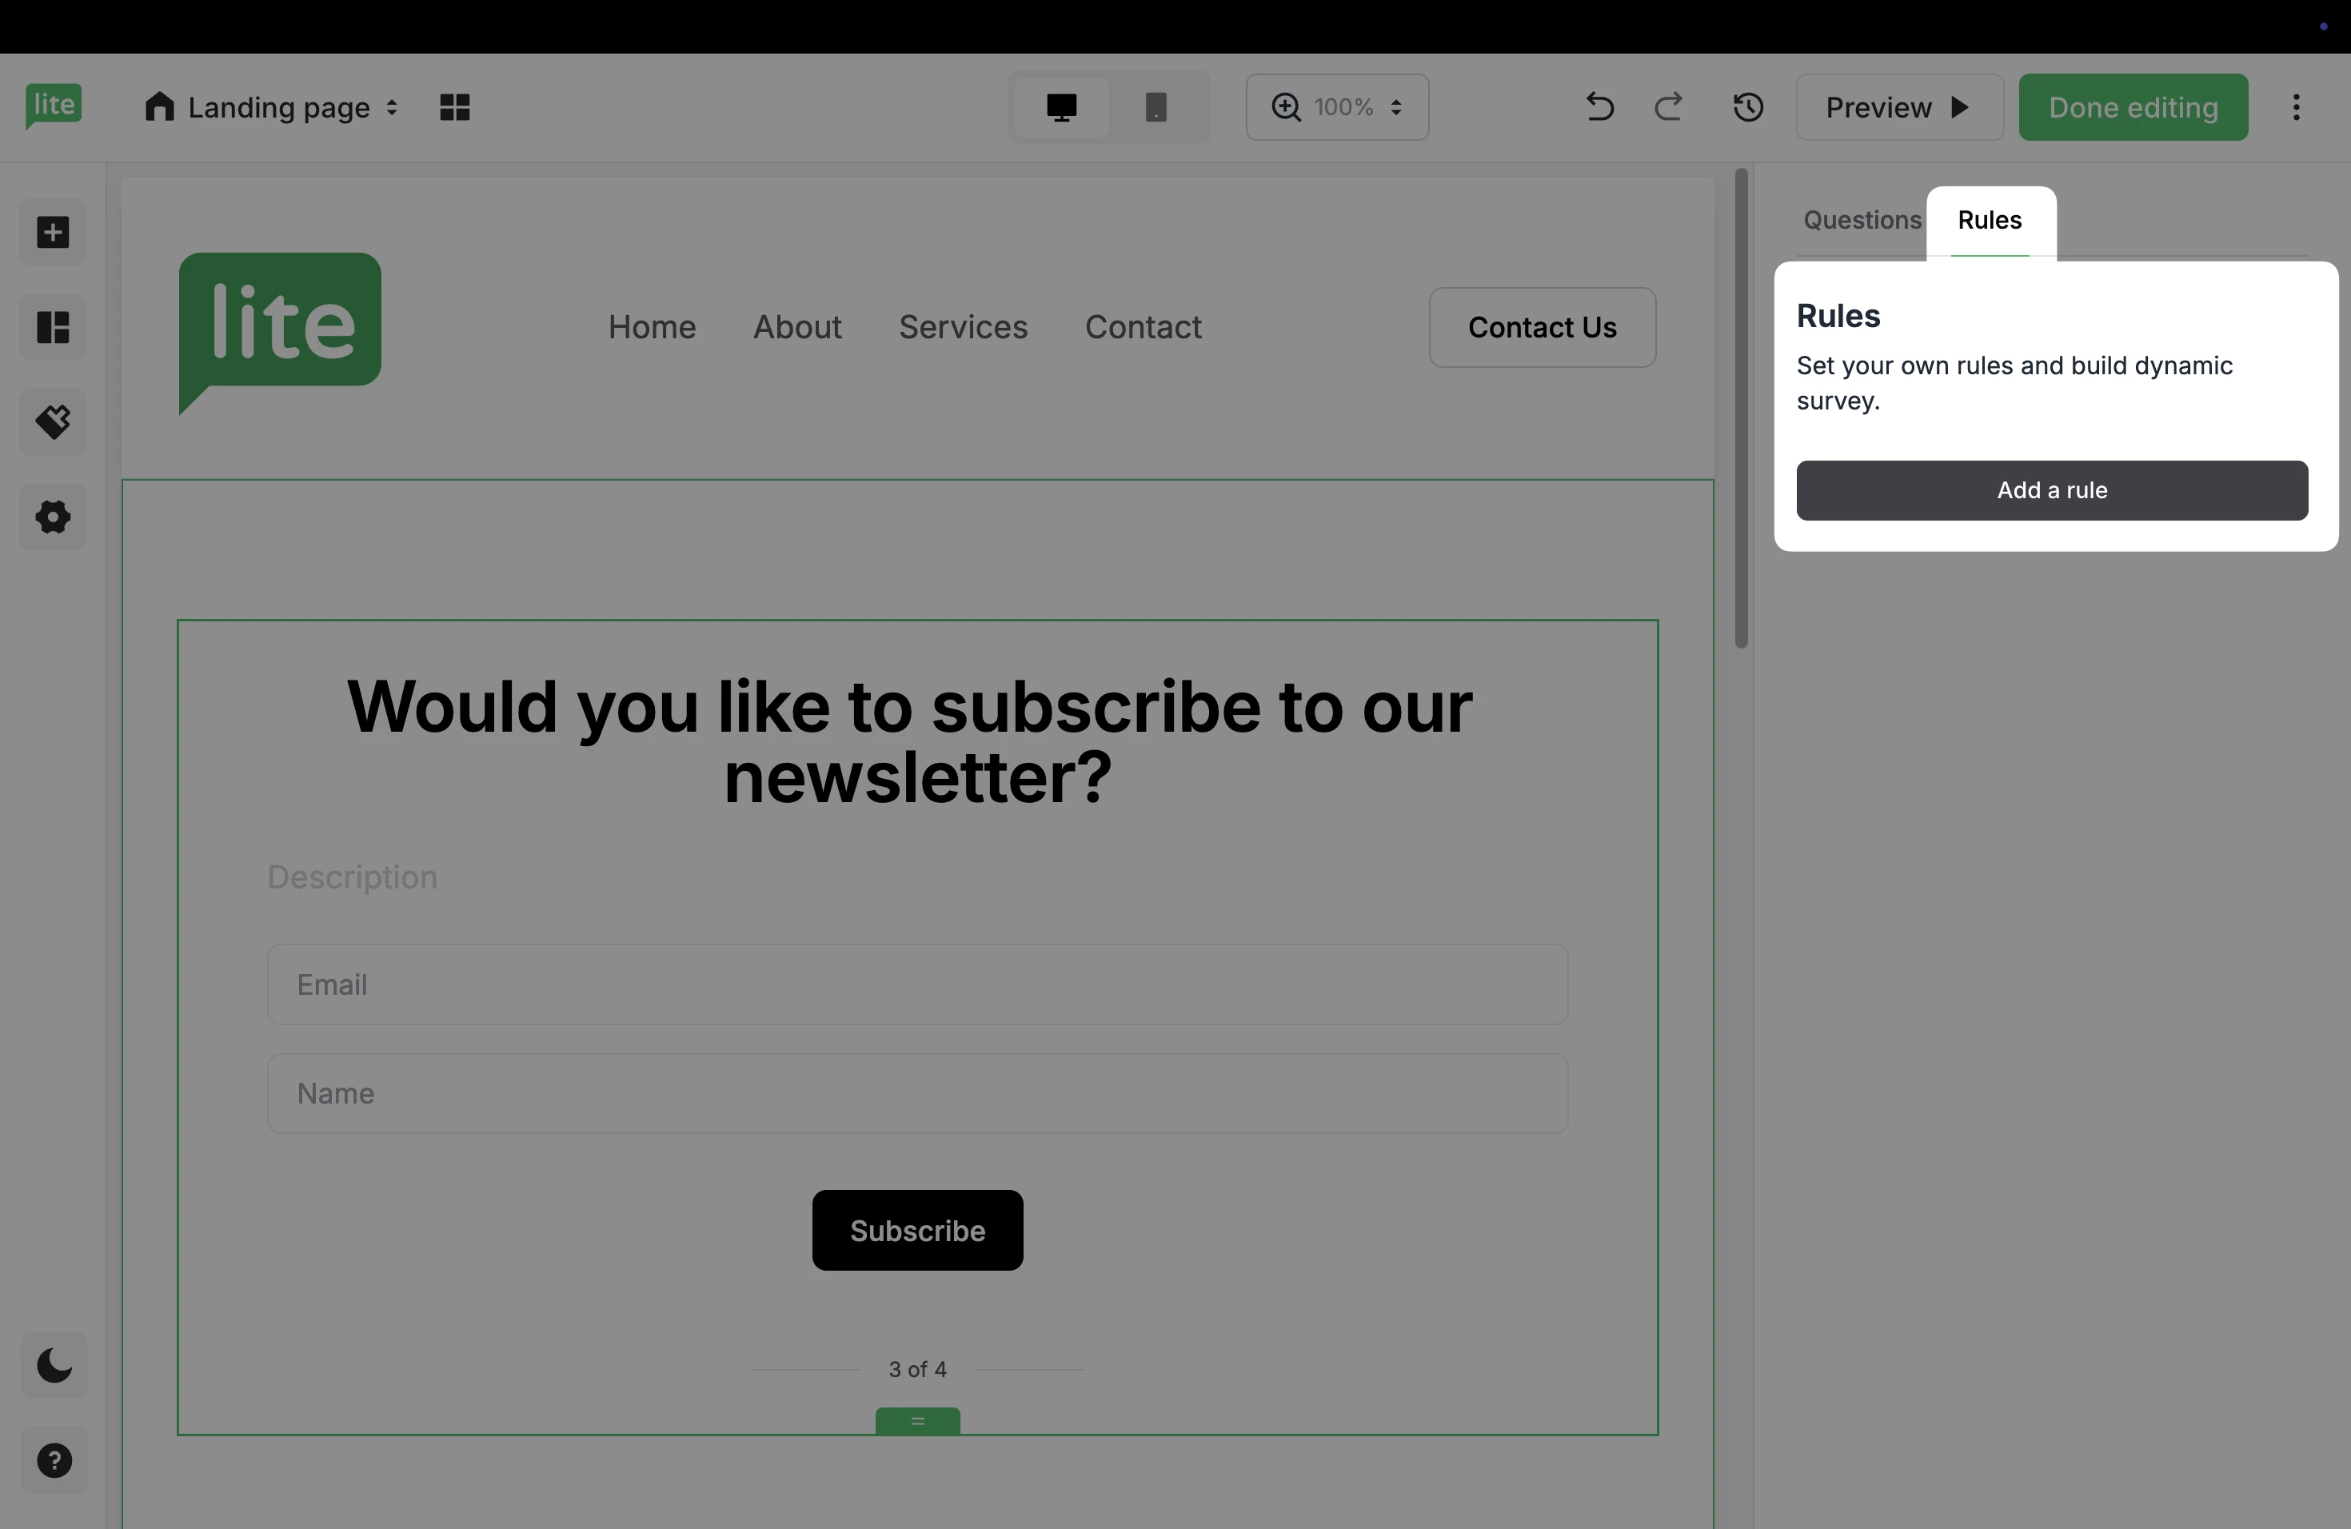Click the Add a rule button
Viewport: 2351px width, 1529px height.
coord(2052,490)
